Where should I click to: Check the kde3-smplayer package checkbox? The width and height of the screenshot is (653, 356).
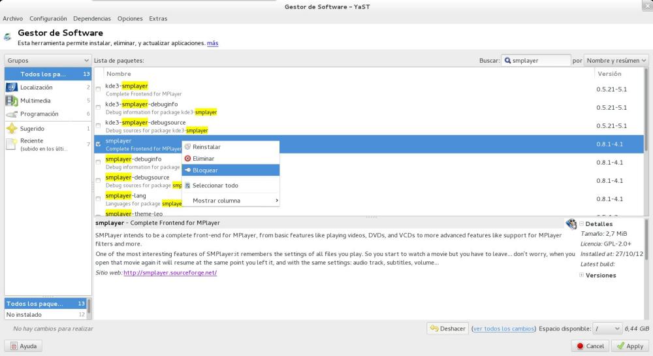99,89
